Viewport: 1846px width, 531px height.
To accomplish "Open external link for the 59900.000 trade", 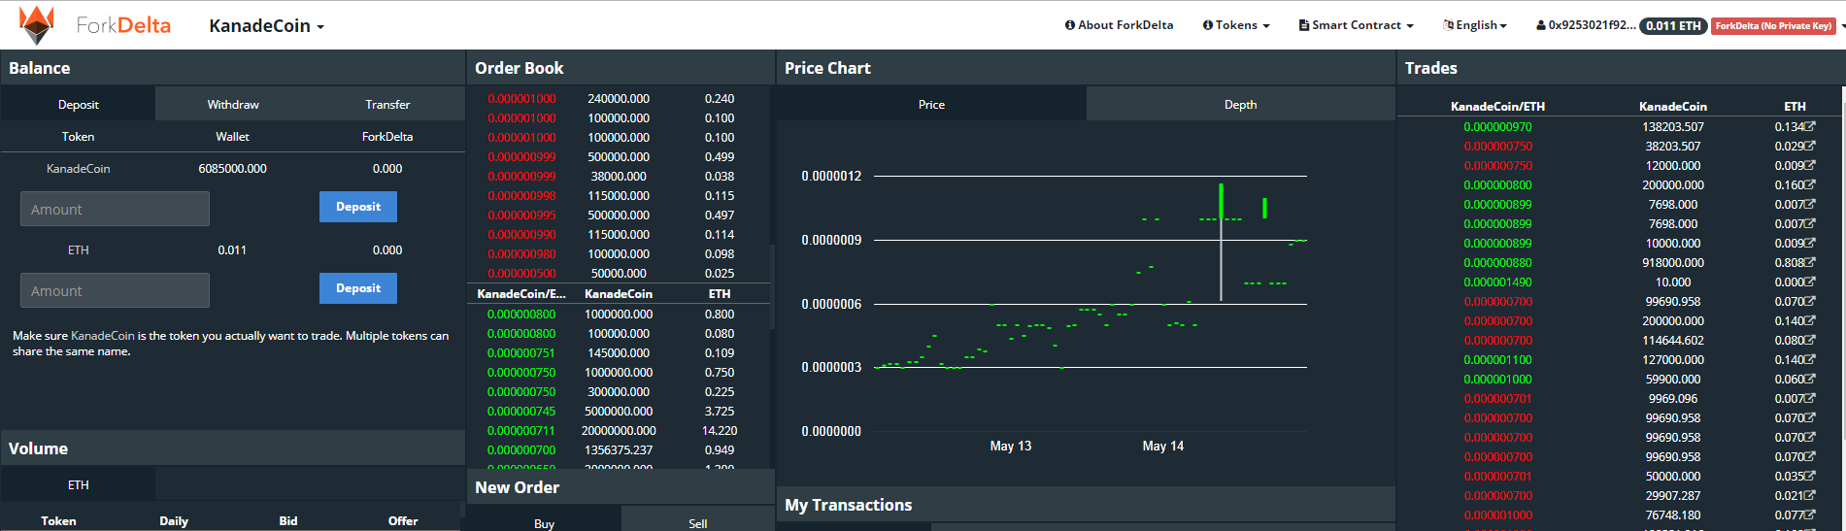I will click(x=1810, y=379).
